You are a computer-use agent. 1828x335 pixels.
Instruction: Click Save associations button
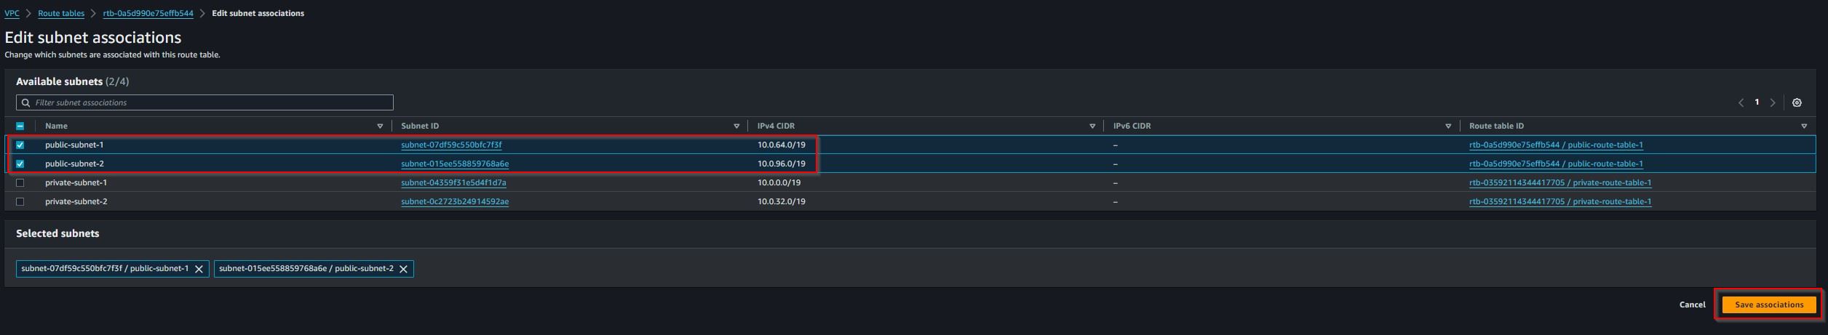pyautogui.click(x=1769, y=304)
